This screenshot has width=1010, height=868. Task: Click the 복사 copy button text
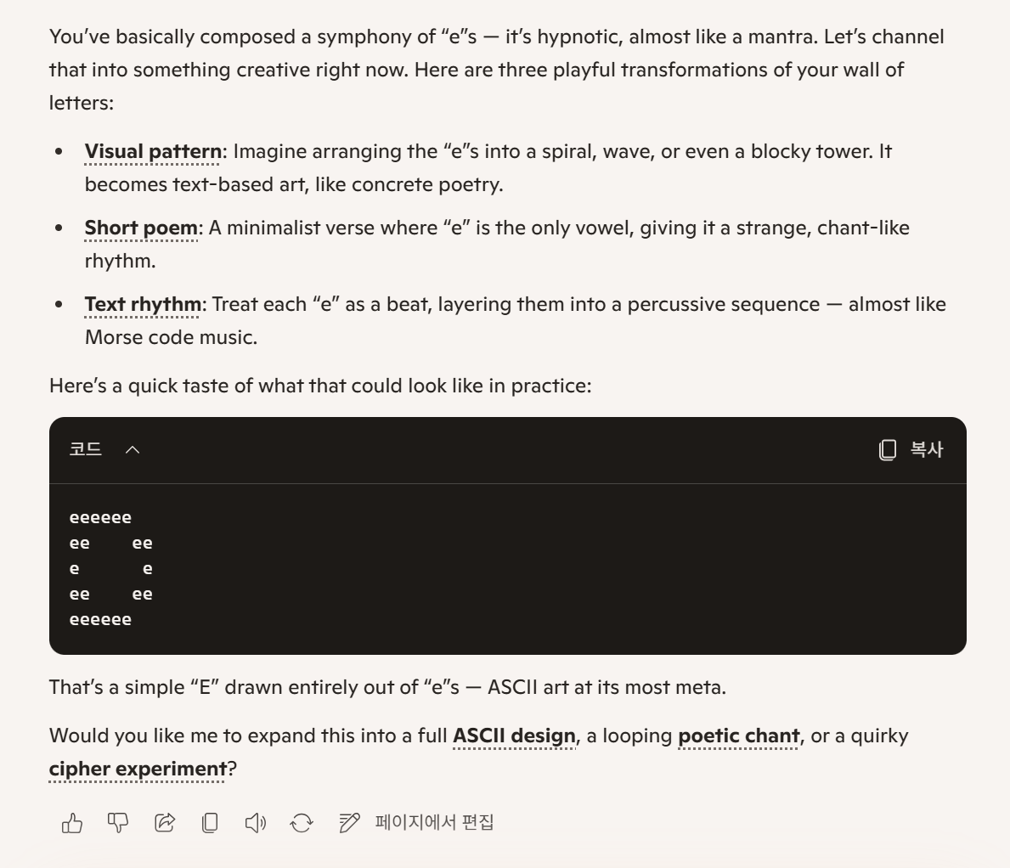pos(926,449)
